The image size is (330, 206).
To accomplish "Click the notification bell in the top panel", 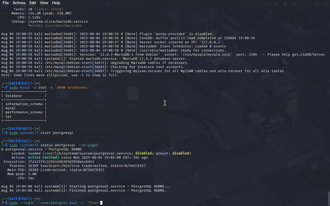I will [x=285, y=4].
